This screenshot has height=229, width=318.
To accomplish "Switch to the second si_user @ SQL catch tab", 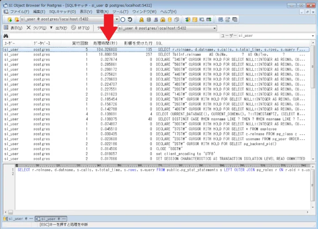I will [x=51, y=219].
